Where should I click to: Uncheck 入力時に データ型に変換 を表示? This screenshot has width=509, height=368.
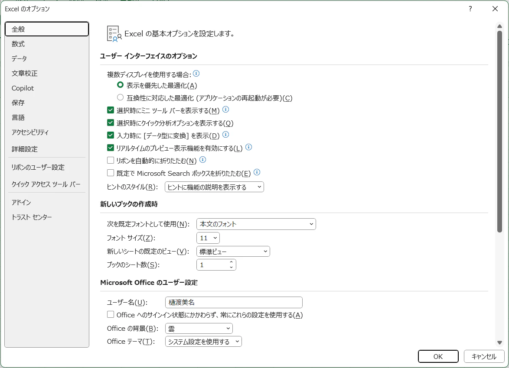click(x=111, y=135)
